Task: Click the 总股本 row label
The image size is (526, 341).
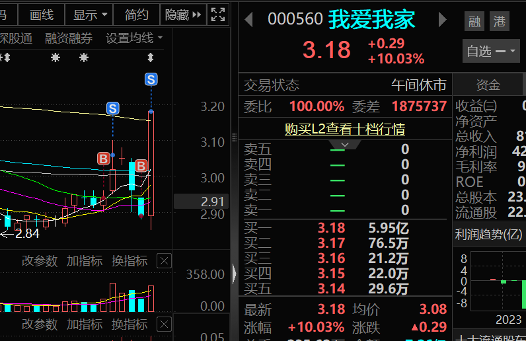Action: (x=476, y=197)
